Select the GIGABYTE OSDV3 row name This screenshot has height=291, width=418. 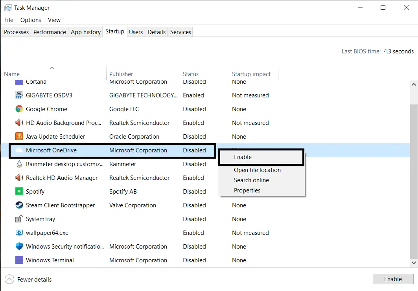pyautogui.click(x=49, y=95)
